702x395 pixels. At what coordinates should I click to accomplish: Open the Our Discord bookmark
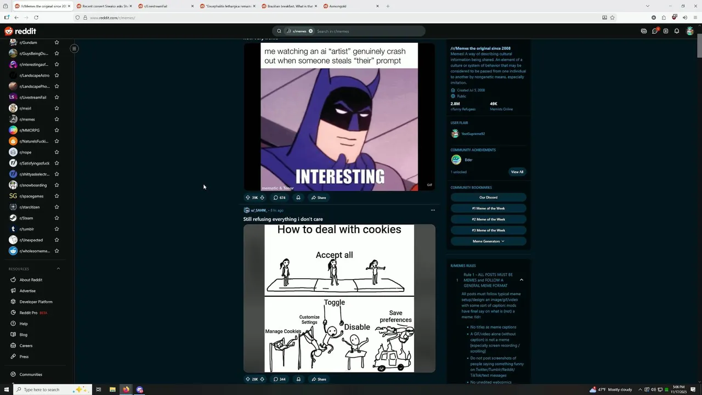[x=488, y=198]
